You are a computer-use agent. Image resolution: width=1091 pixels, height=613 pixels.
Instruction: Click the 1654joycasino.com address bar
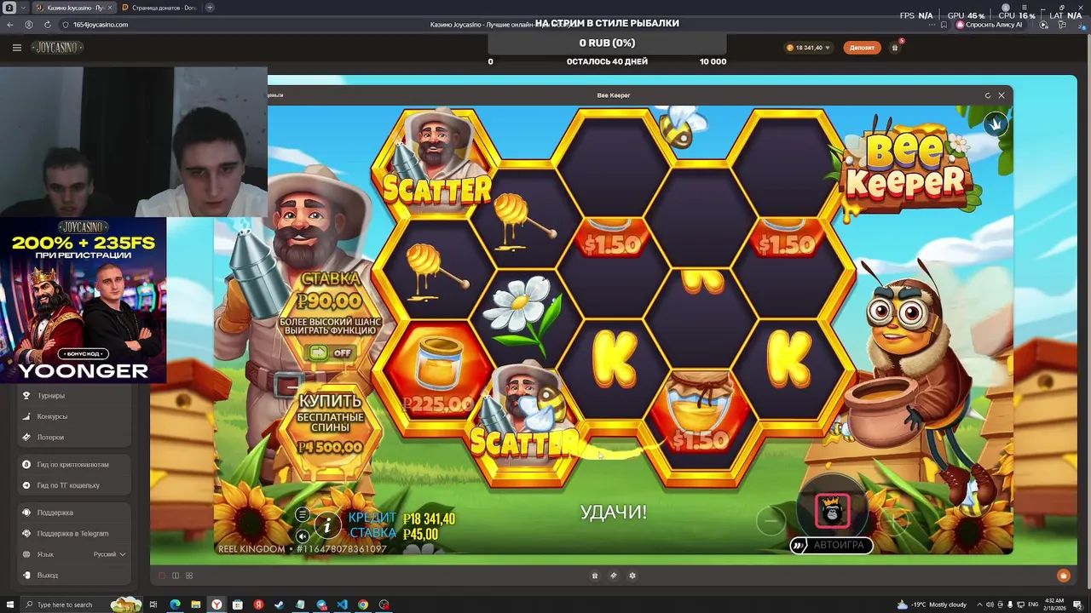tap(101, 25)
